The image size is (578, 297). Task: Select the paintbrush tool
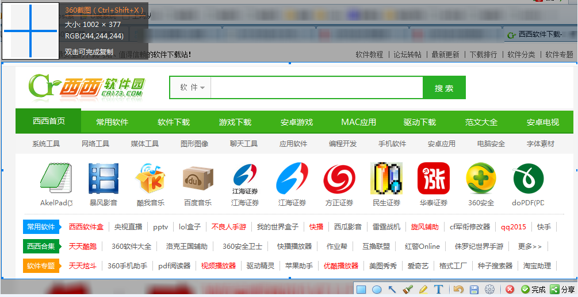click(408, 290)
